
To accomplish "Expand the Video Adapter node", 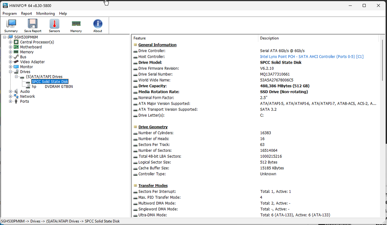I will [x=11, y=62].
